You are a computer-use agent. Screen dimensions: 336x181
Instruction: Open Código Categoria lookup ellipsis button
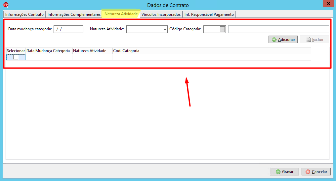click(x=223, y=29)
